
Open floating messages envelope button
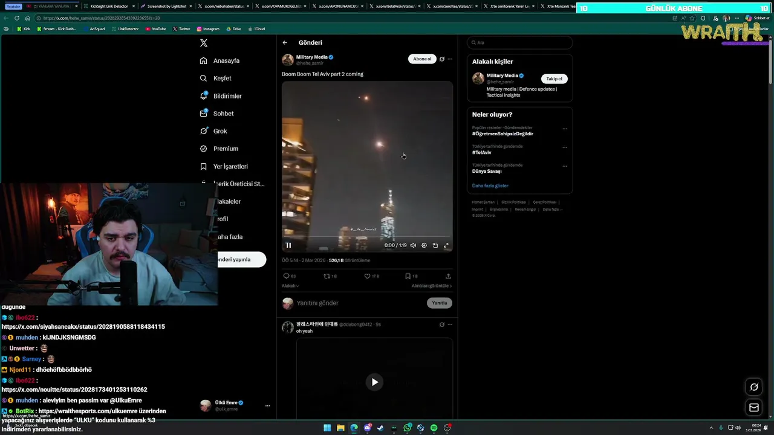coord(754,408)
